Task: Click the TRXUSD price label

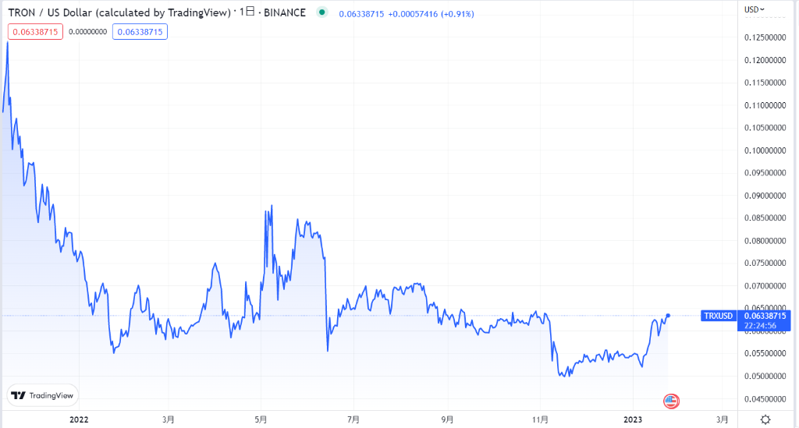Action: pyautogui.click(x=719, y=316)
